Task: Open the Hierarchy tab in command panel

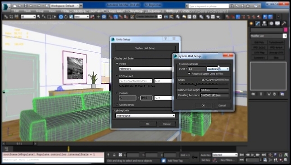Action: (x=264, y=23)
